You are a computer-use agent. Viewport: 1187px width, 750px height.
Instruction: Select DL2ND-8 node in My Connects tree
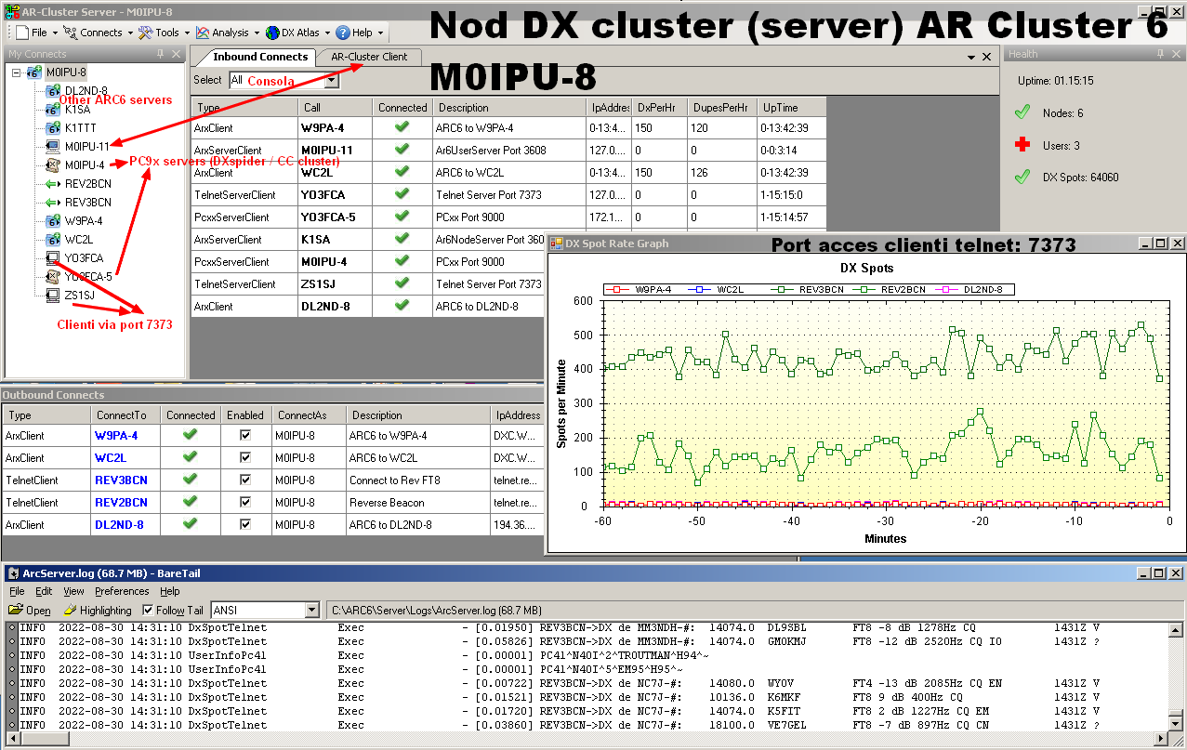[x=86, y=90]
